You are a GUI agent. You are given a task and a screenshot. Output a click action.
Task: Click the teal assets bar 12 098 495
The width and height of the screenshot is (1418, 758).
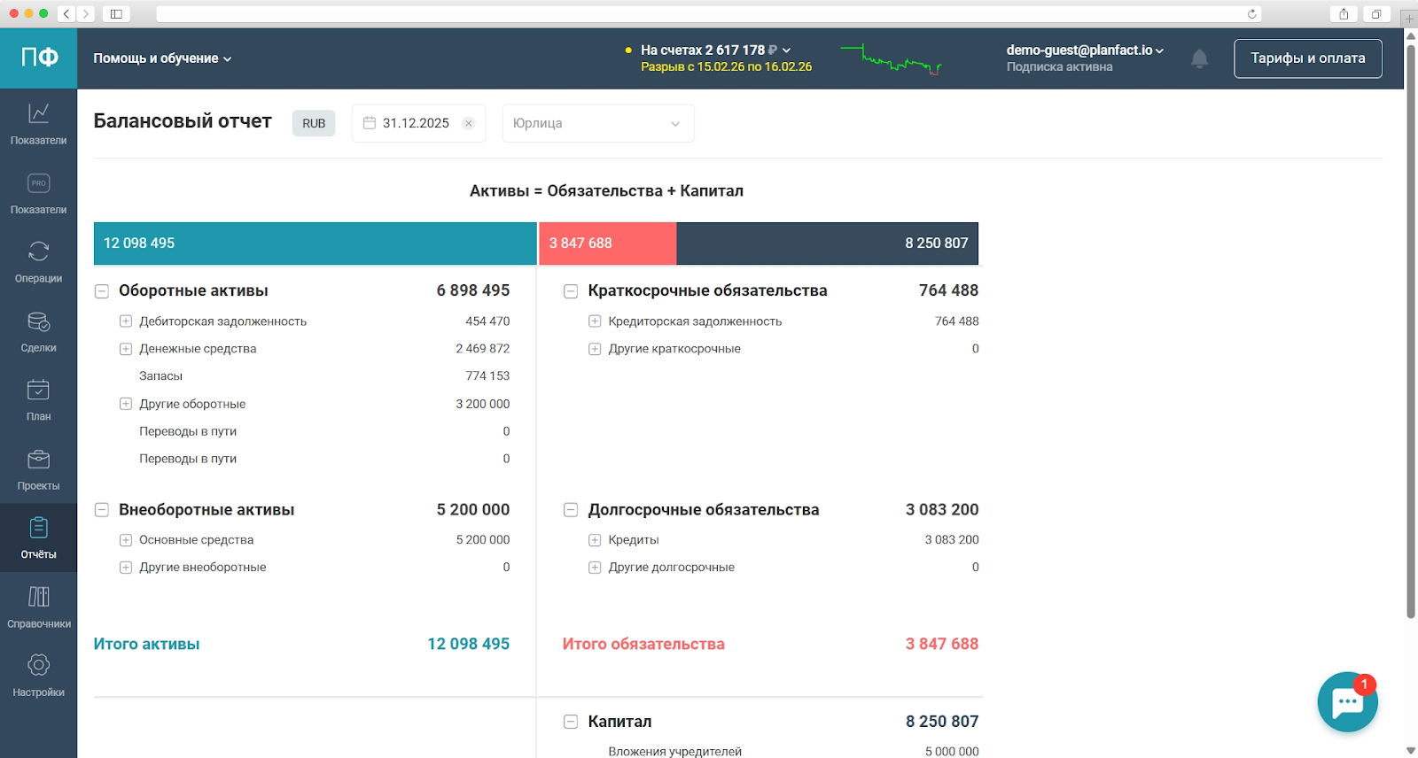[315, 244]
